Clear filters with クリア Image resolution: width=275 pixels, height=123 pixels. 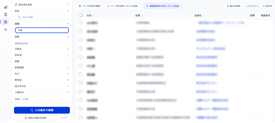coord(64,118)
